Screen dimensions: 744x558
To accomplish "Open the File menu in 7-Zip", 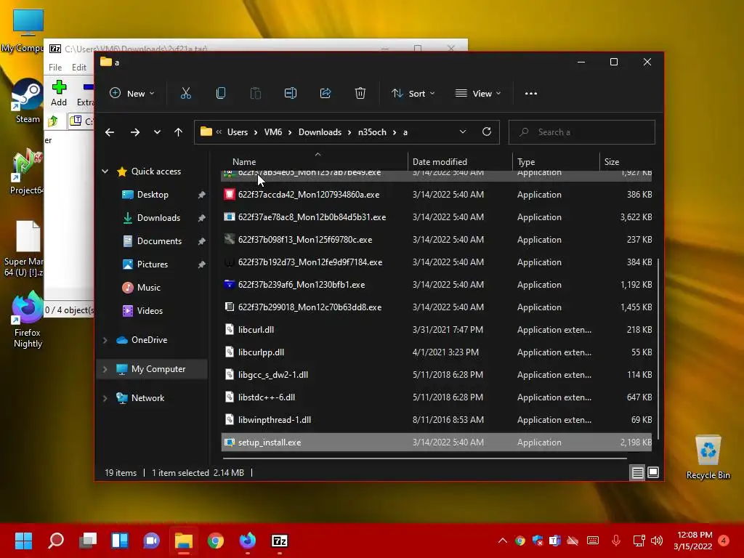I will pyautogui.click(x=55, y=68).
